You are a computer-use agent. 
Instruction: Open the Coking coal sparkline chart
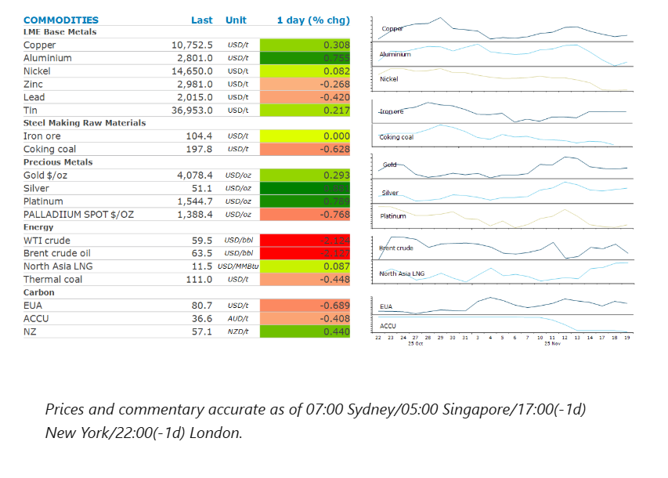coord(503,136)
